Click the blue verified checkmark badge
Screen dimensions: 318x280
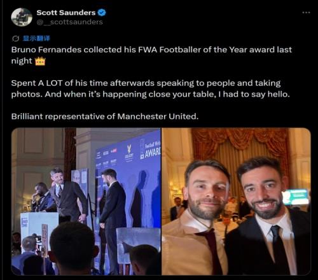click(102, 13)
